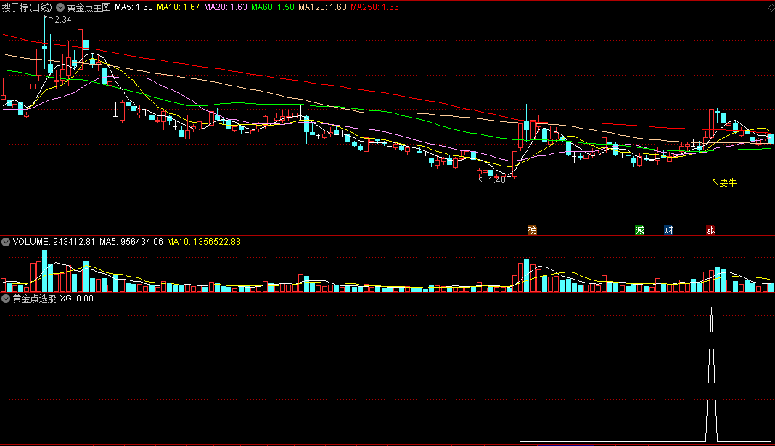The height and width of the screenshot is (446, 775).
Task: Select the MA20: 1.63 label
Action: 226,7
